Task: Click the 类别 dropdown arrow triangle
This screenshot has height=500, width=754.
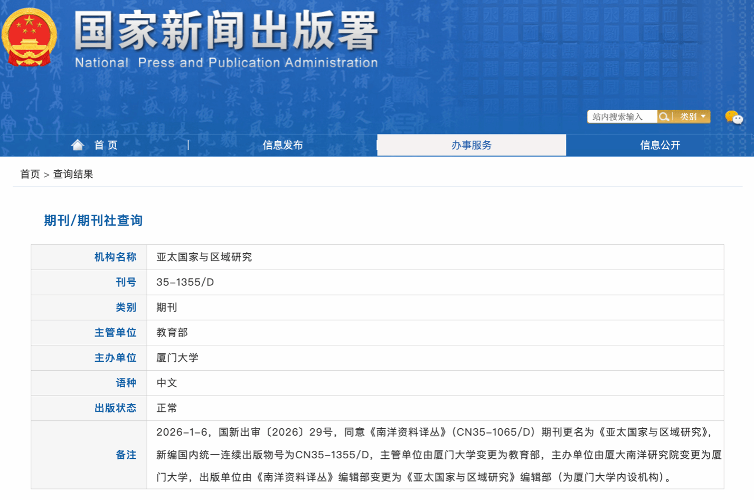Action: click(x=703, y=117)
